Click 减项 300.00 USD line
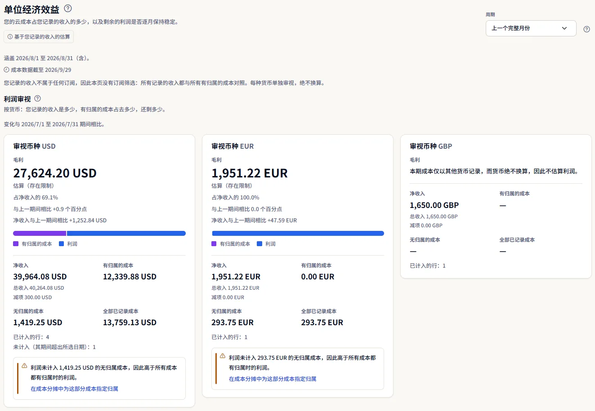Viewport: 595px width, 411px height. coord(32,297)
